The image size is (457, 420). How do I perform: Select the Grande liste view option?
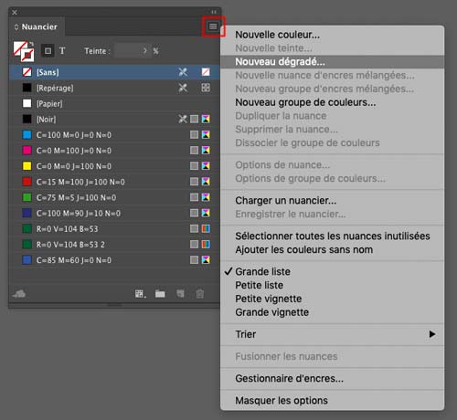pyautogui.click(x=333, y=271)
